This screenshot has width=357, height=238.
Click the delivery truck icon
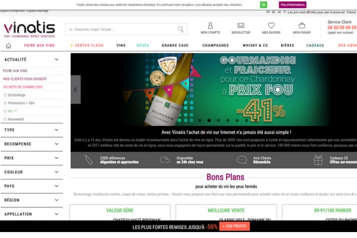pos(165,160)
